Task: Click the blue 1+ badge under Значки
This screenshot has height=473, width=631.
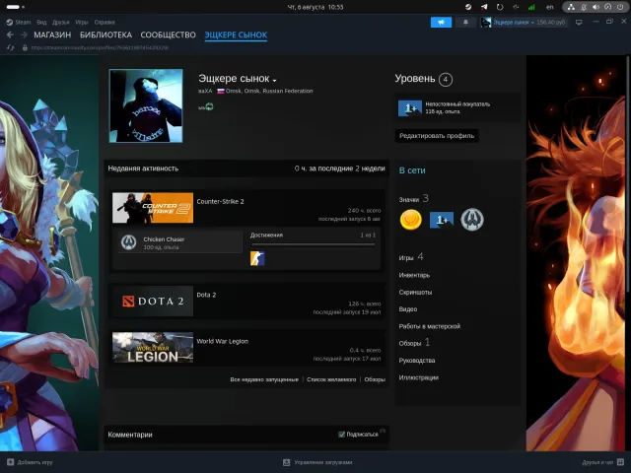Action: [x=442, y=220]
